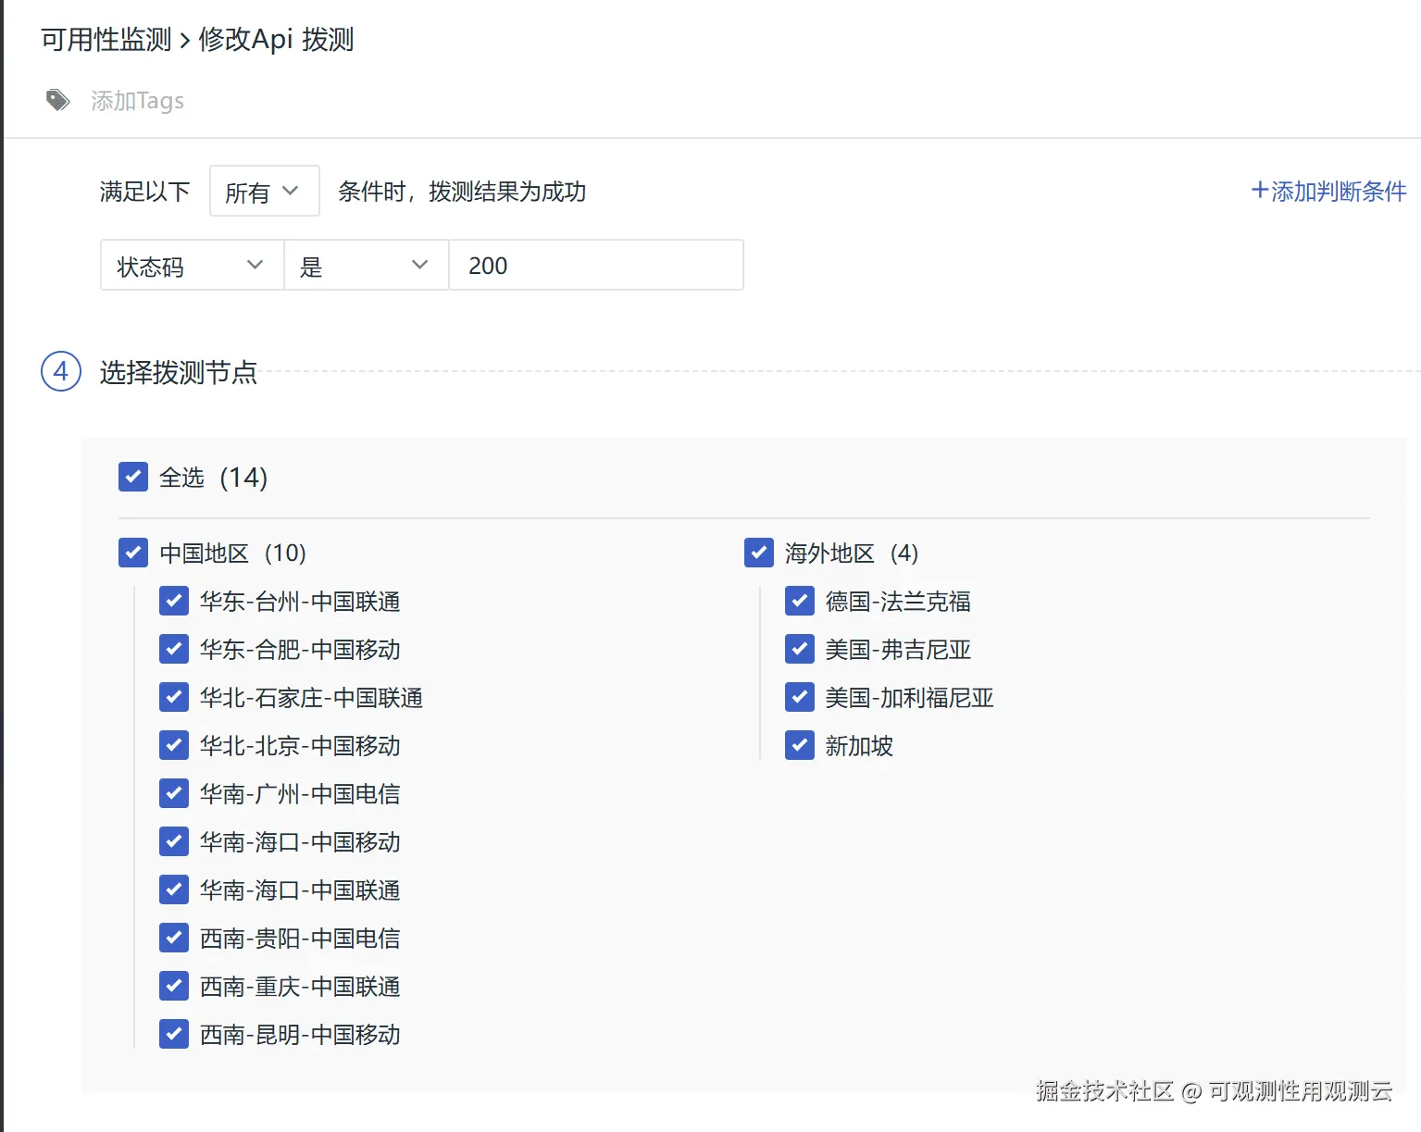The width and height of the screenshot is (1421, 1132).
Task: Open the 所有 condition dropdown
Action: pos(265,192)
